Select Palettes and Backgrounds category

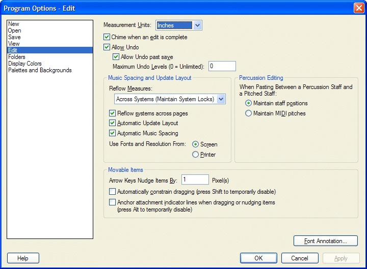click(x=40, y=70)
